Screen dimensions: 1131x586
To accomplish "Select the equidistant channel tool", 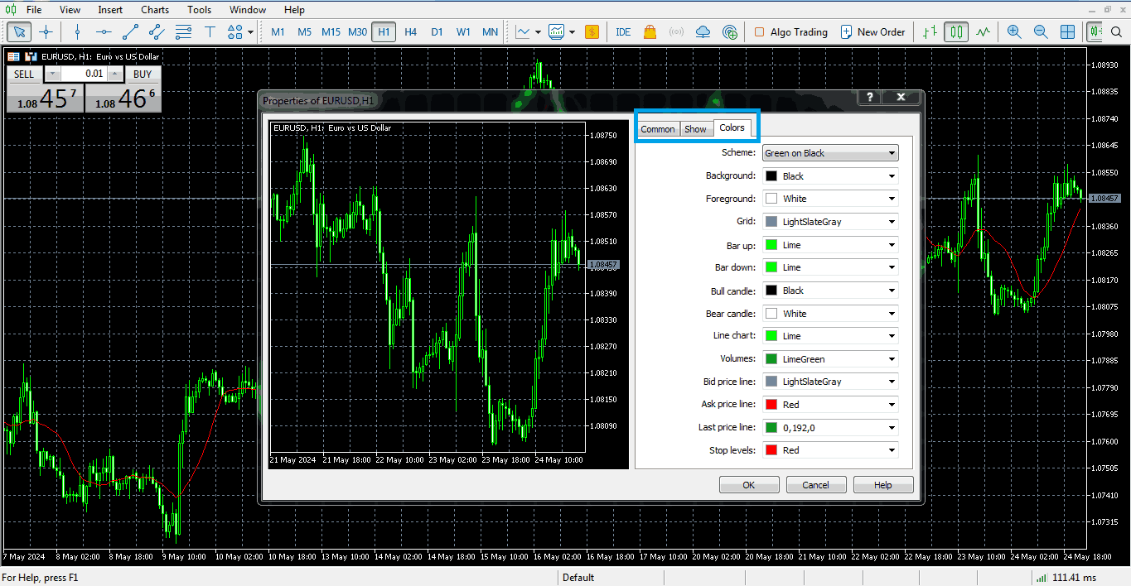I will 157,32.
